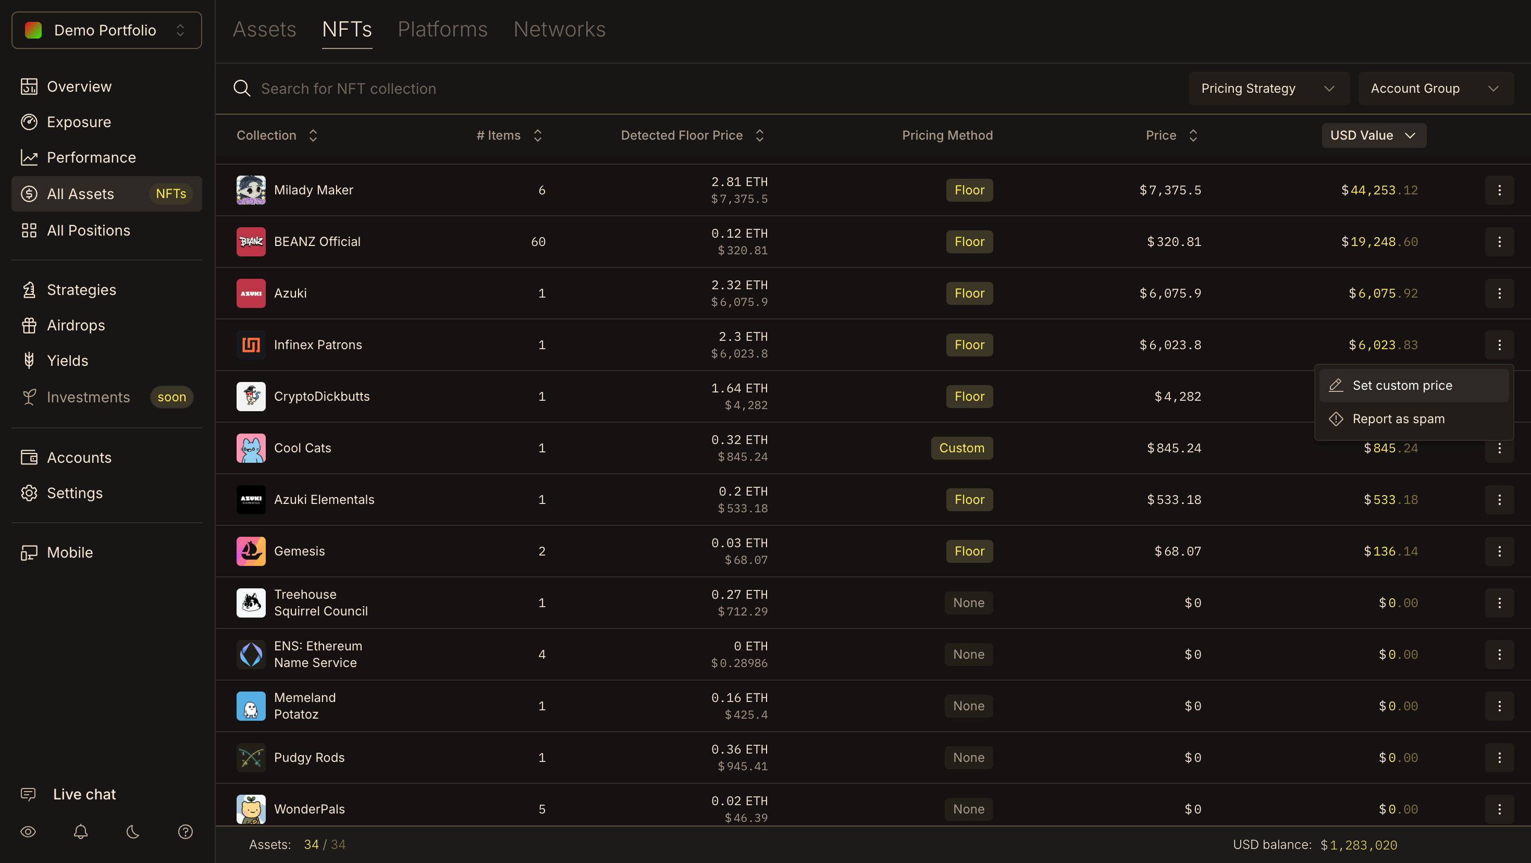The height and width of the screenshot is (863, 1531).
Task: Click the Exposure gauge icon
Action: pos(29,122)
